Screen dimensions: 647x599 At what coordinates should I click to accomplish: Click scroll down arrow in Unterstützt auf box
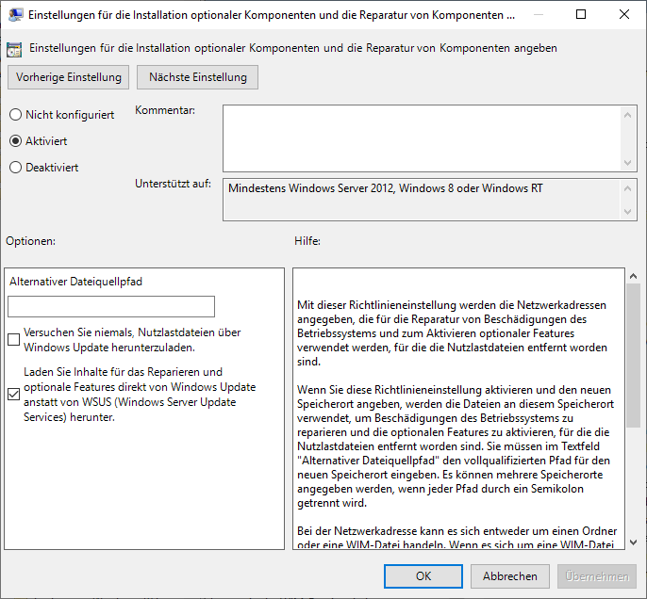click(x=629, y=212)
